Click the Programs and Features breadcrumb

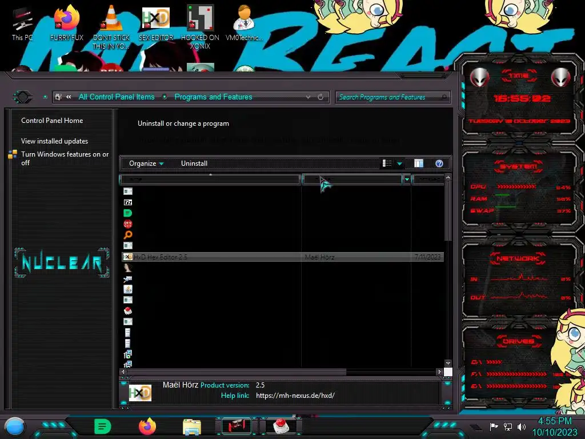[214, 97]
